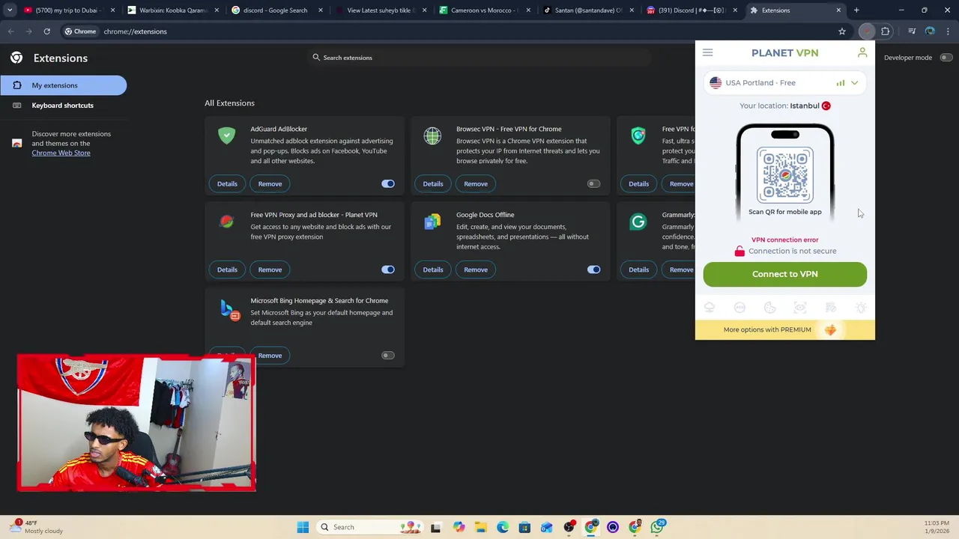Click the lightbulb icon in VPN popup

click(x=861, y=308)
